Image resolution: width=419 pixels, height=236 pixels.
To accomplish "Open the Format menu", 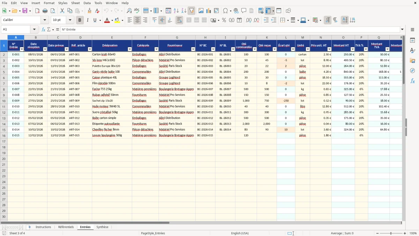I will pyautogui.click(x=49, y=3).
